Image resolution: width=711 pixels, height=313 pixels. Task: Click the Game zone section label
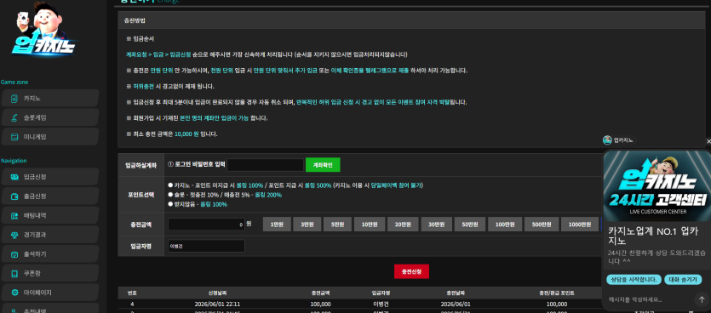(x=14, y=82)
